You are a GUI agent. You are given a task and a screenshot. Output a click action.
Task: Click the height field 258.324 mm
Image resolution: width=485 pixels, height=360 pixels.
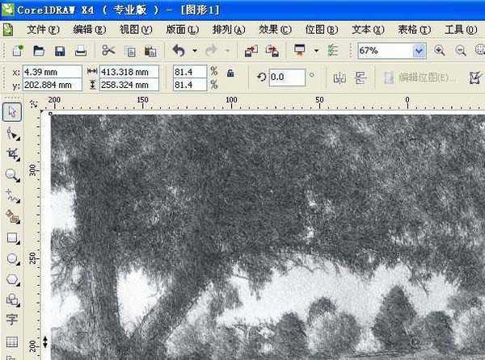(129, 85)
